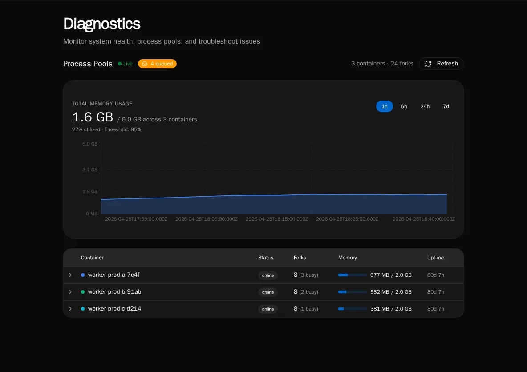Click the Diagnostics page title

click(x=102, y=24)
